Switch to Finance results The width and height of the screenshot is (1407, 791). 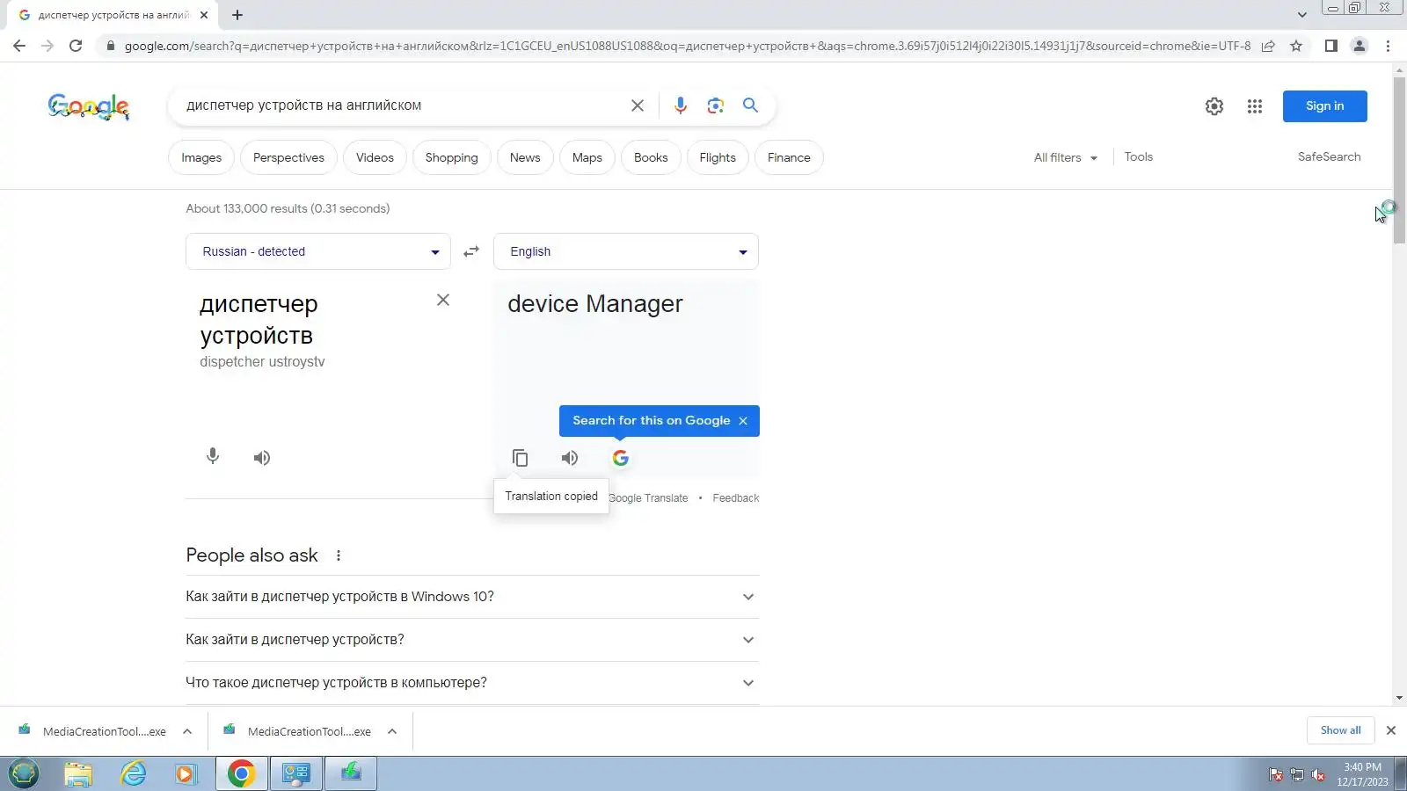(789, 157)
